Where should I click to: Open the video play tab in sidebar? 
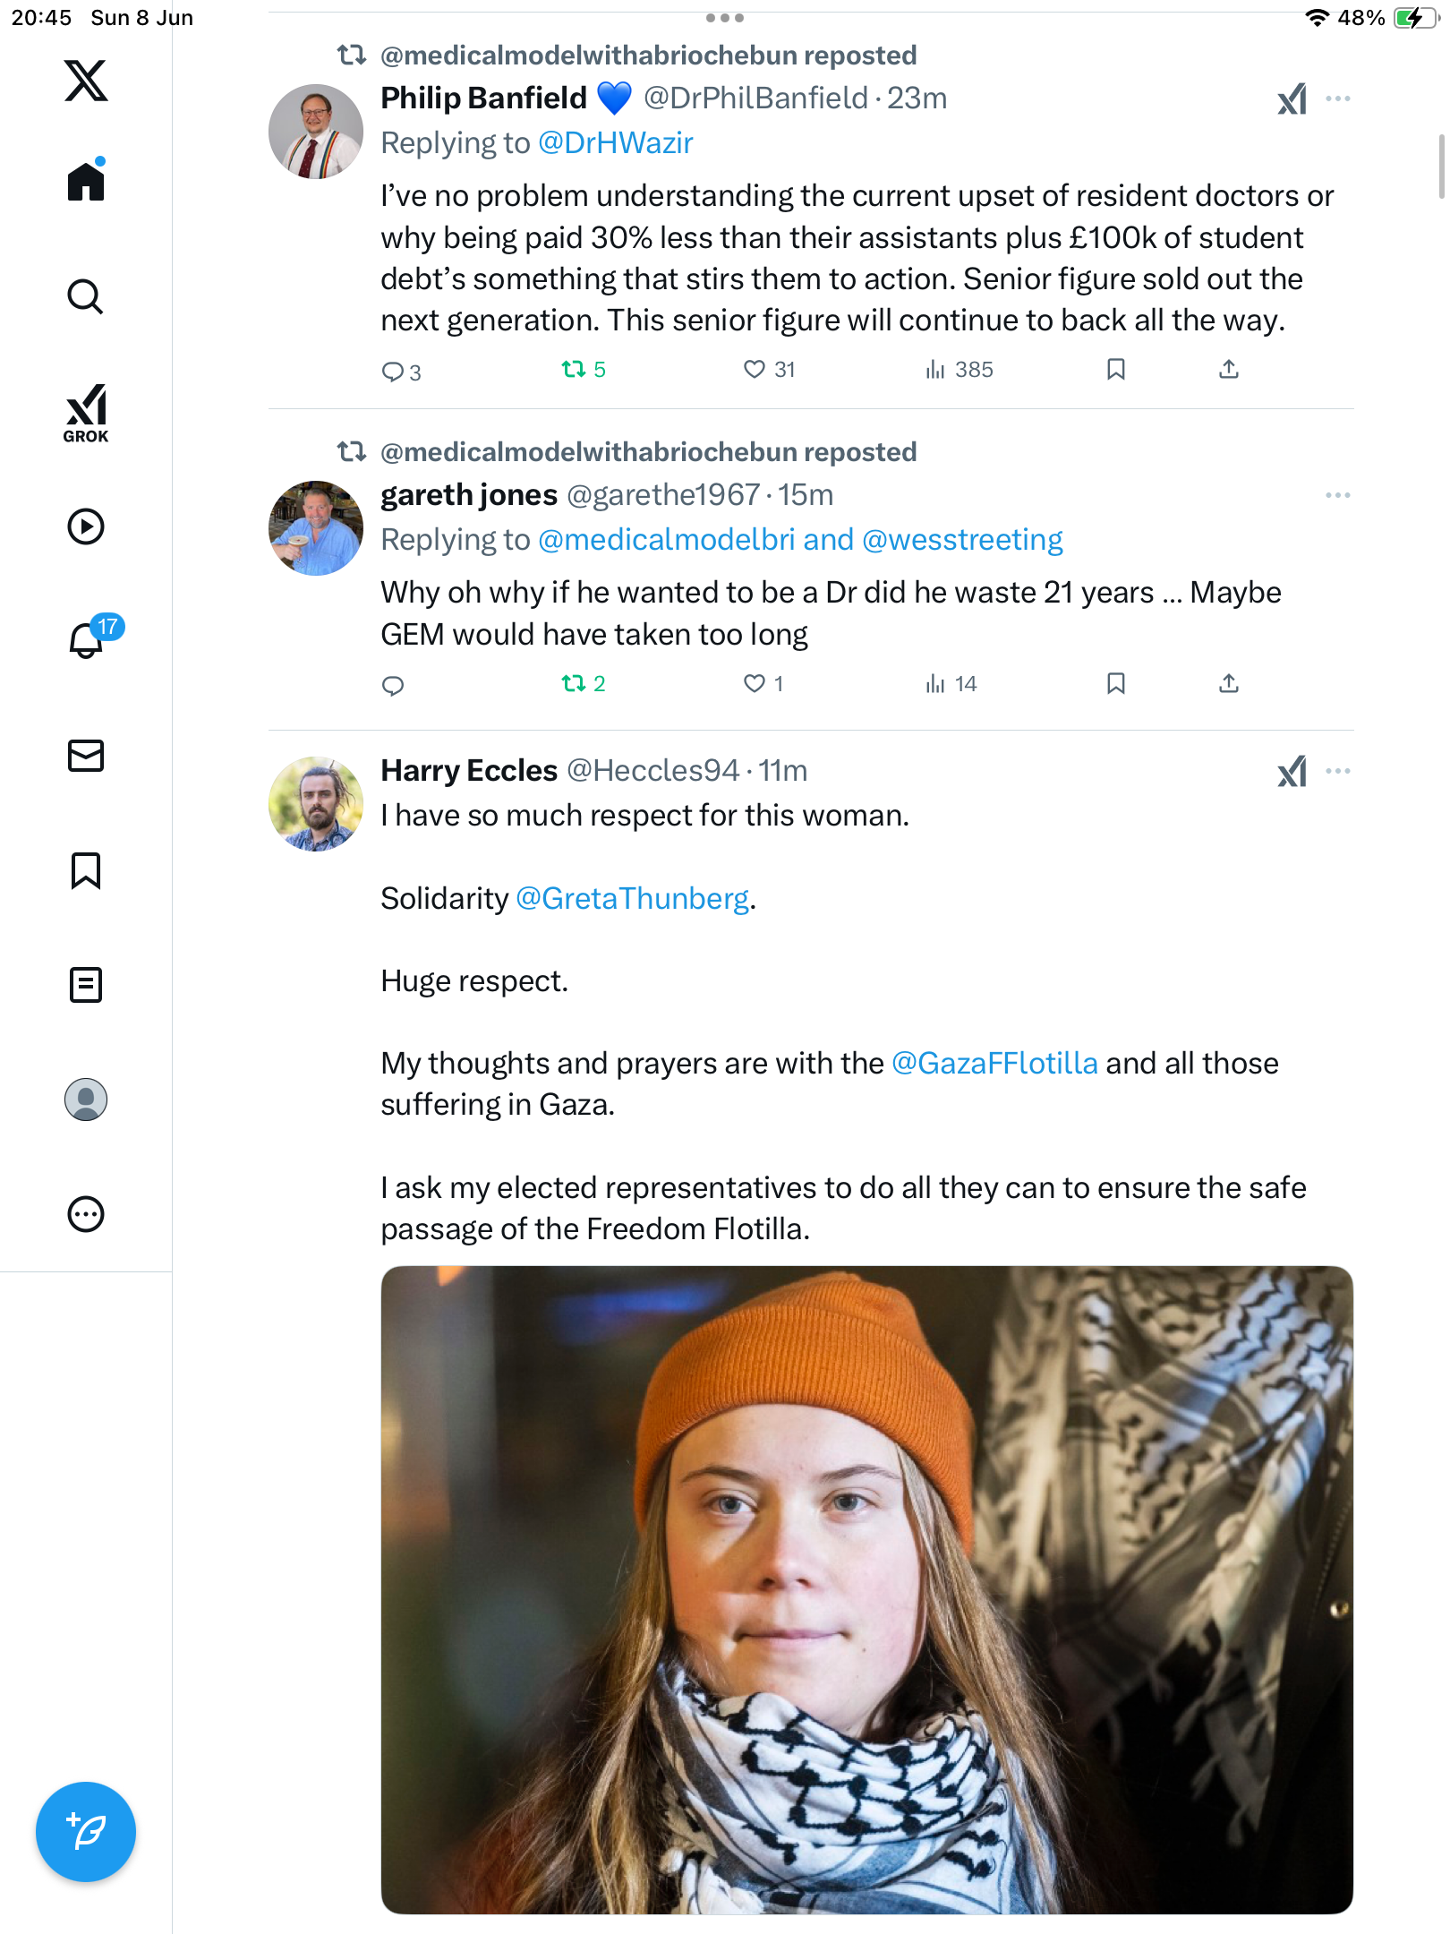[x=86, y=526]
